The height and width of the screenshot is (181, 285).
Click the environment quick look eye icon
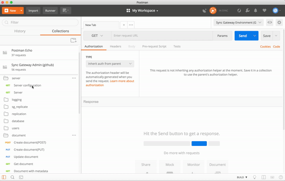[270, 22]
